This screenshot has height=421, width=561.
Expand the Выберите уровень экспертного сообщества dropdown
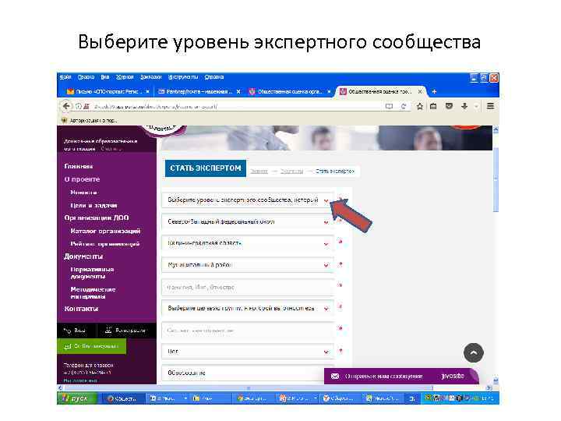pos(248,200)
